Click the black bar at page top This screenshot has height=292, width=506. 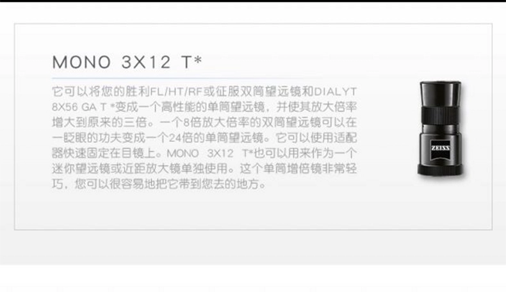tap(253, 1)
